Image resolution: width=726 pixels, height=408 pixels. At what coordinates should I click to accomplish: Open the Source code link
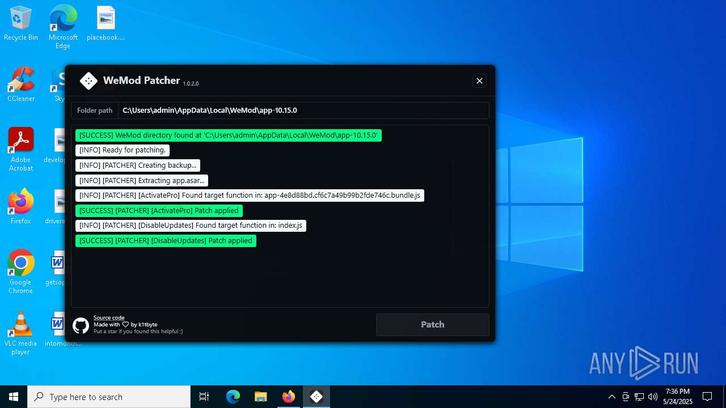[x=109, y=318]
